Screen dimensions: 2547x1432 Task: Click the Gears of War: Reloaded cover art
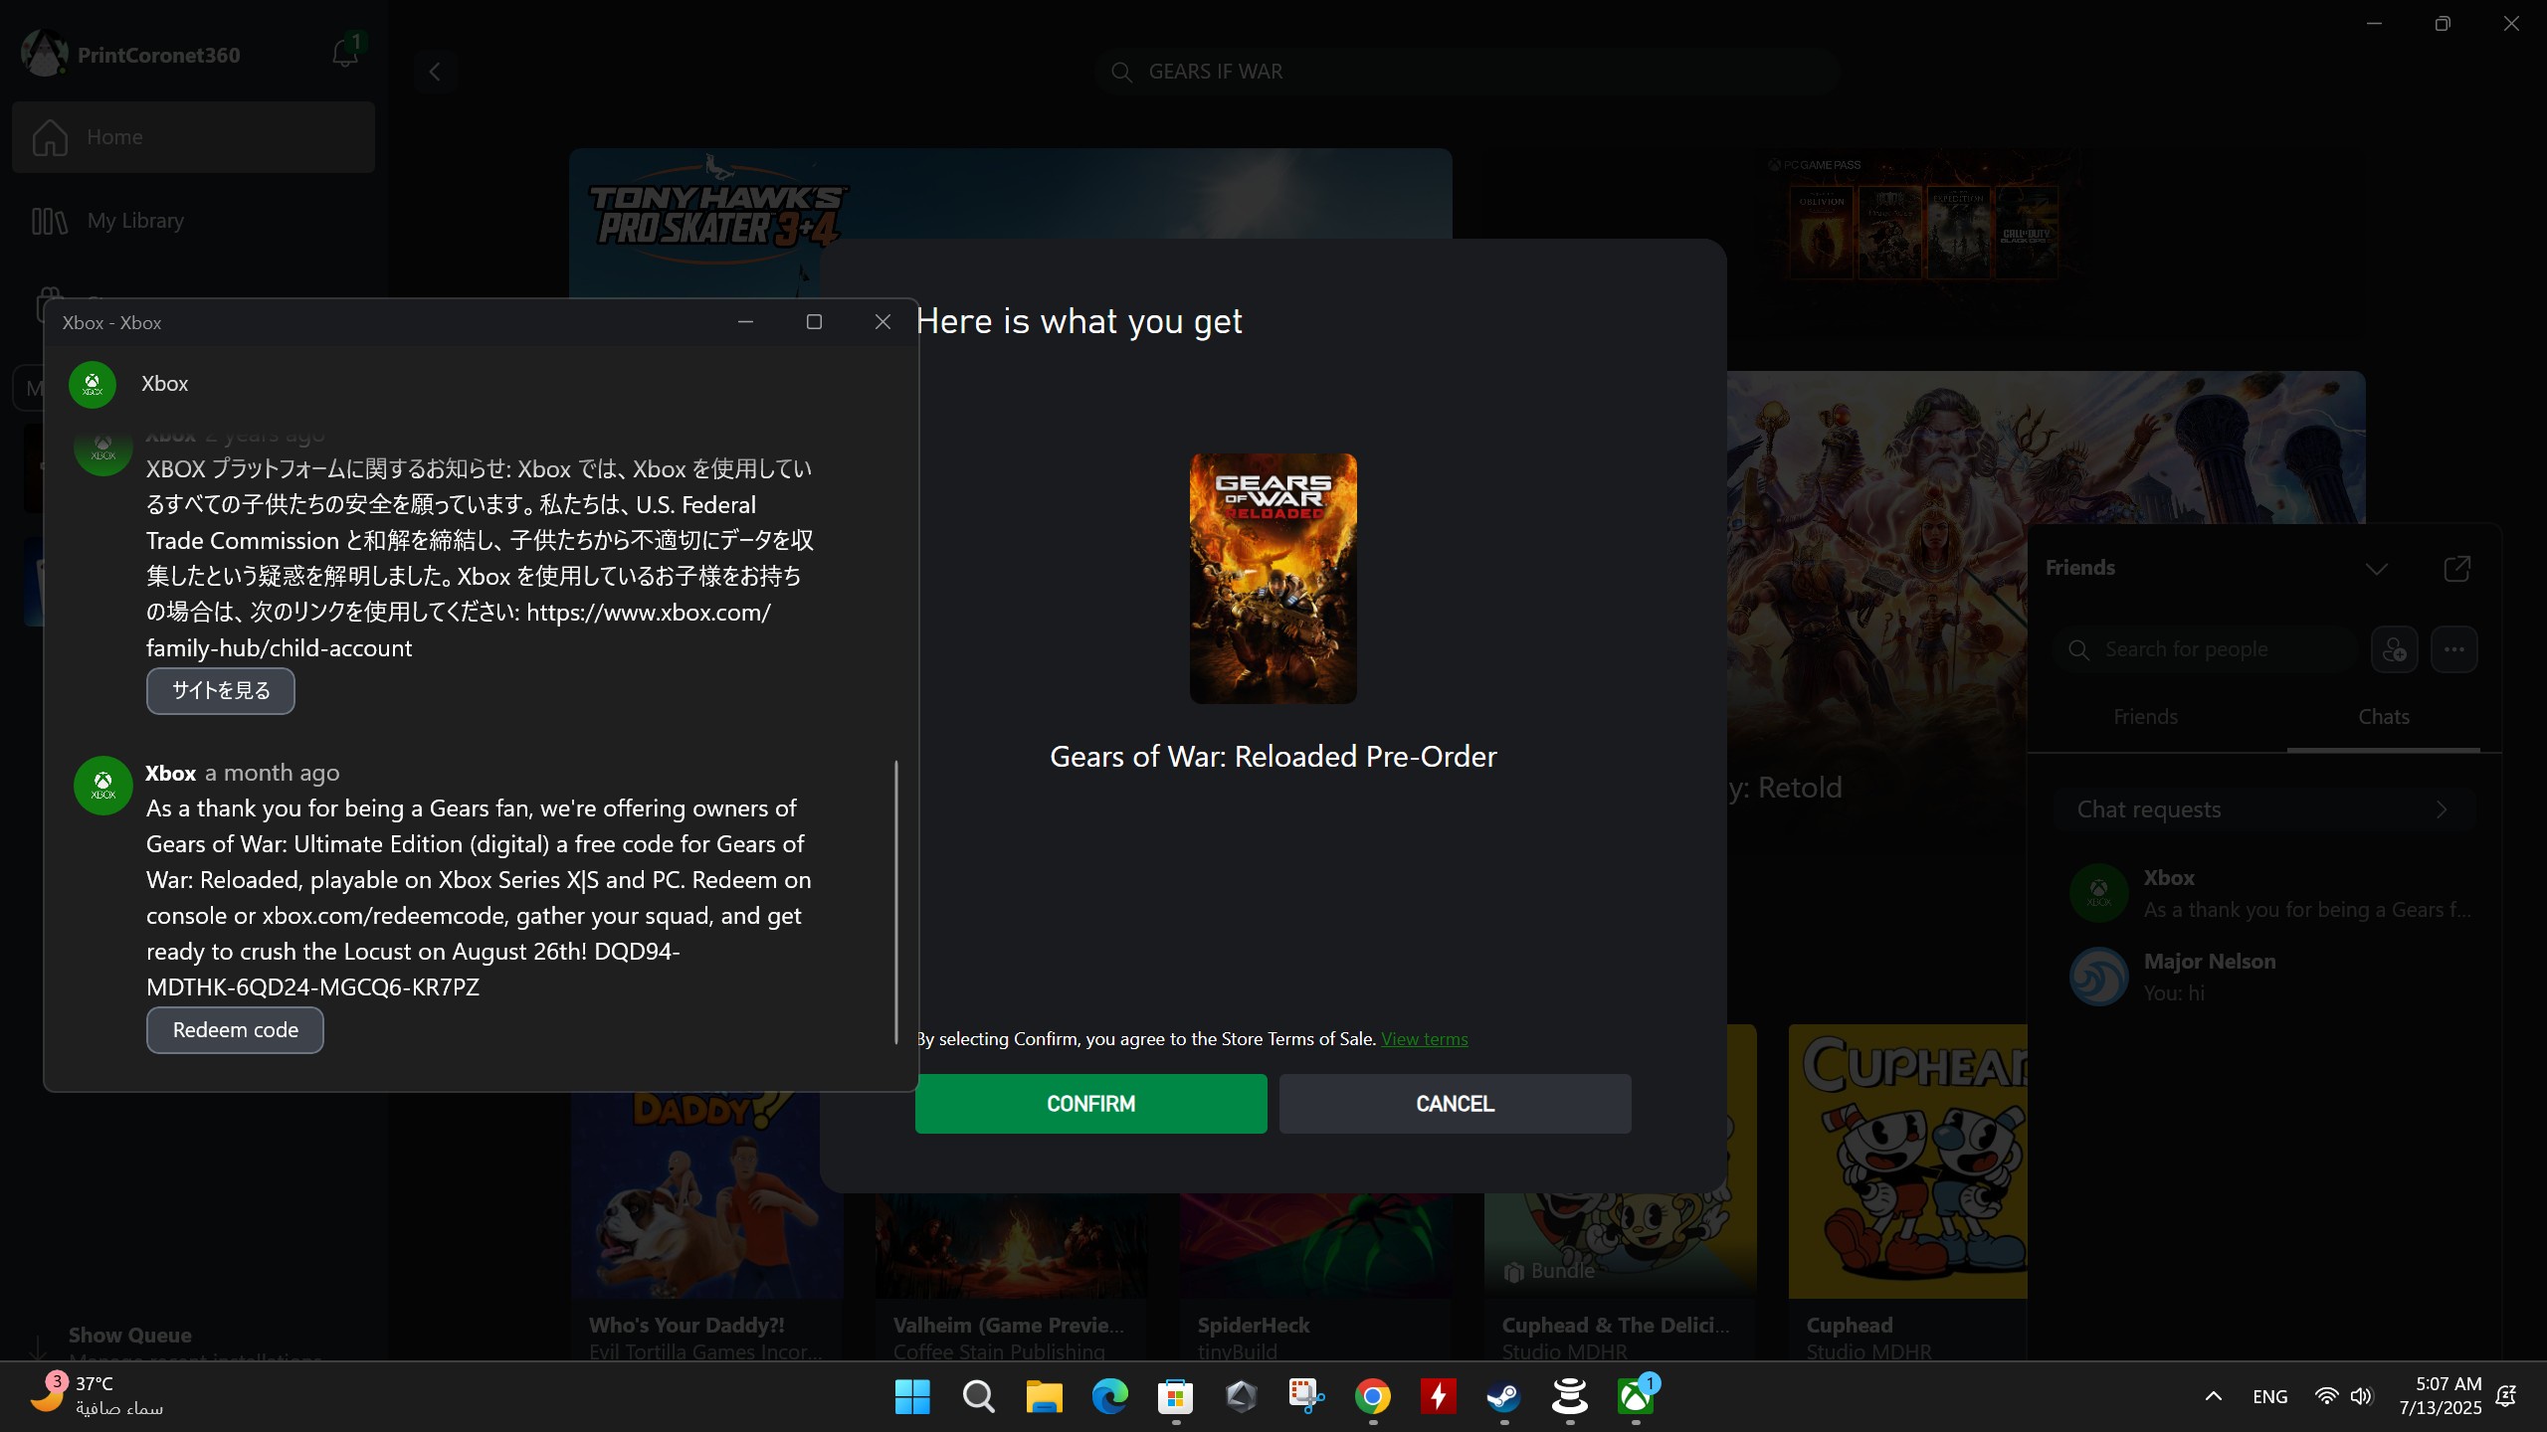pos(1273,579)
